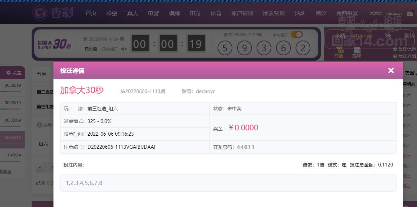Toggle the sound mute speaker icon
This screenshot has height=207, width=417.
pyautogui.click(x=124, y=49)
